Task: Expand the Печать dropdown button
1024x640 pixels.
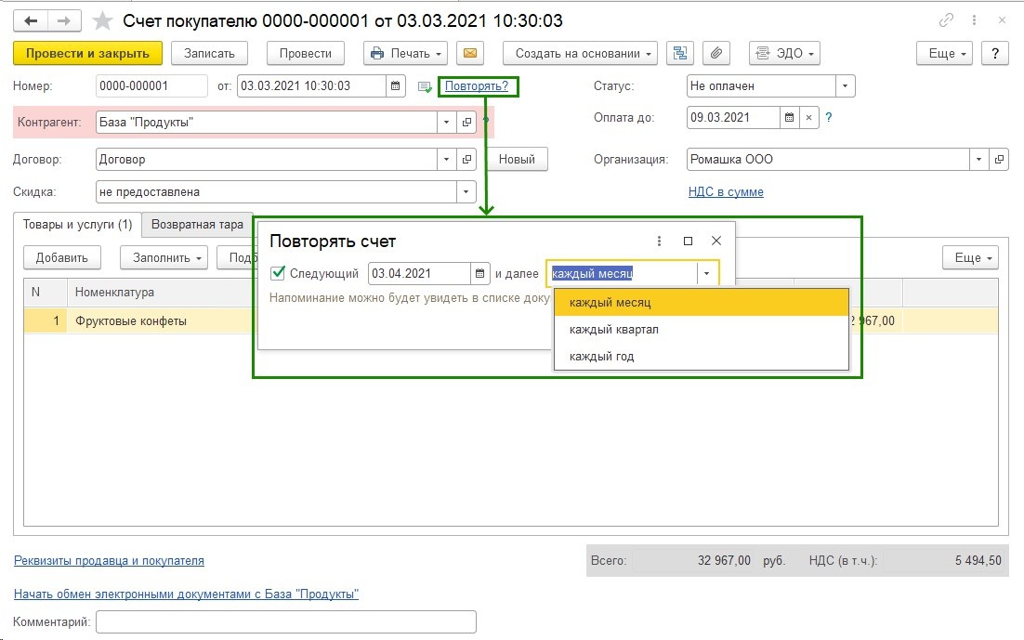Action: pyautogui.click(x=405, y=54)
